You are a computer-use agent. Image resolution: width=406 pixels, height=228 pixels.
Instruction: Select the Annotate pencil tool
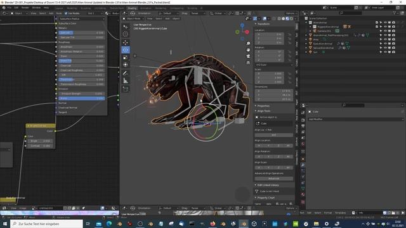[x=126, y=73]
